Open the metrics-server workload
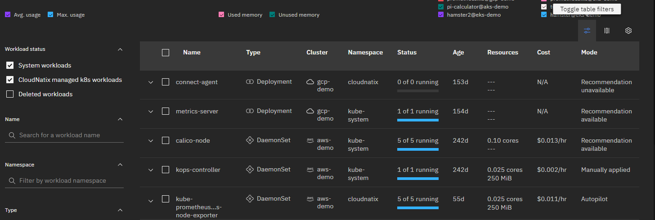The height and width of the screenshot is (220, 655). point(197,112)
